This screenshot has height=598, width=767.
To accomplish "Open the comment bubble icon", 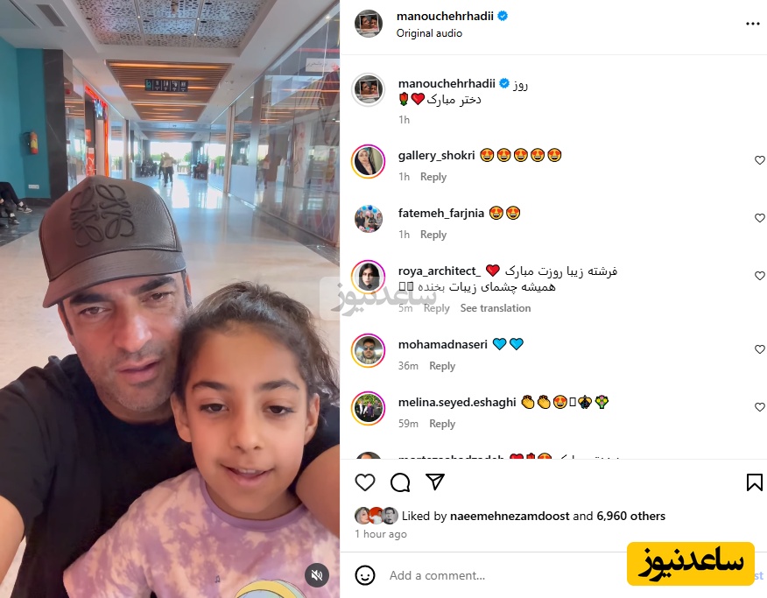I will (x=400, y=482).
